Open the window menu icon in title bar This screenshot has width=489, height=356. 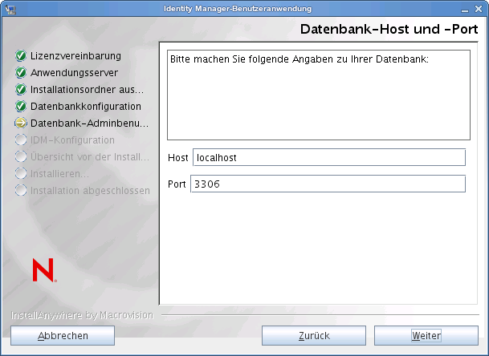(x=10, y=9)
